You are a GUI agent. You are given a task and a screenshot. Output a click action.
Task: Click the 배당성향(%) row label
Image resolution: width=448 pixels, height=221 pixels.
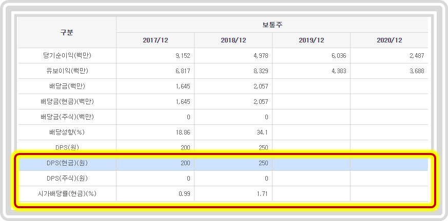click(67, 132)
